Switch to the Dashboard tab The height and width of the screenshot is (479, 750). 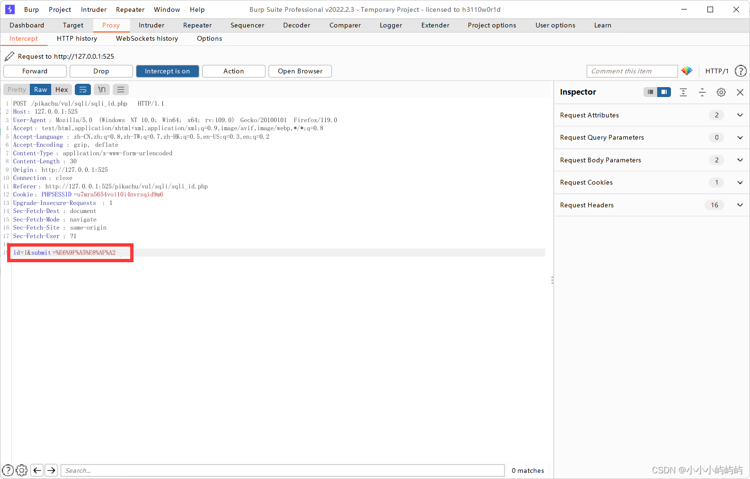click(27, 25)
